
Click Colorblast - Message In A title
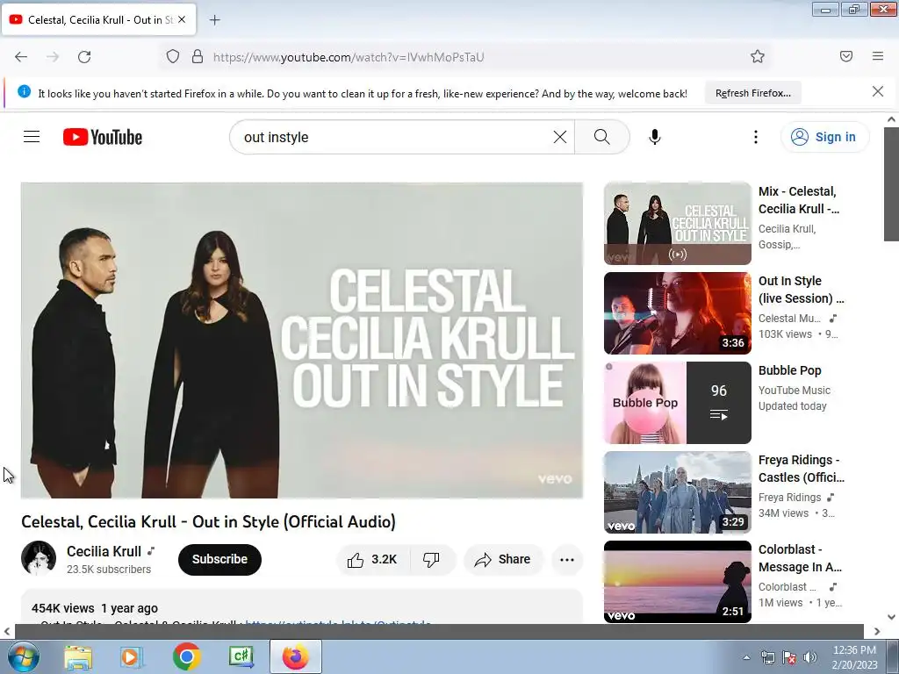pyautogui.click(x=800, y=558)
